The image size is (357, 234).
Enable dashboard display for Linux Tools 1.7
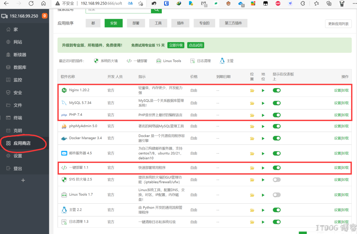click(x=277, y=195)
